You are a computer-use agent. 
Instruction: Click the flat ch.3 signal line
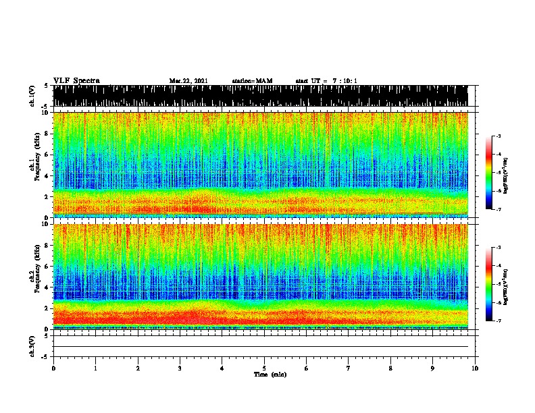pos(260,347)
